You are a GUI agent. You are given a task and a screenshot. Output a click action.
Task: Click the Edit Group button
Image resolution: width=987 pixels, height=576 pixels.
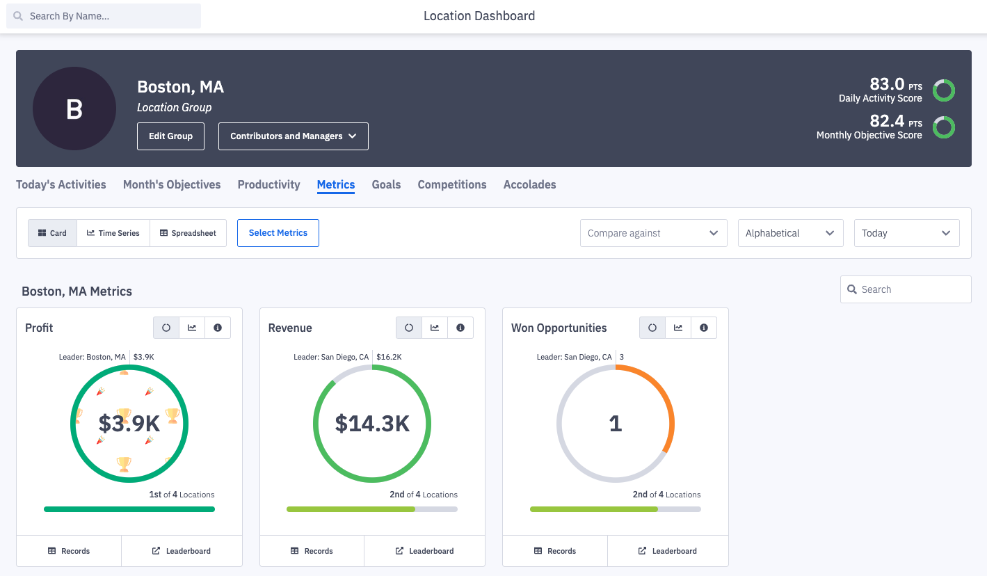170,136
